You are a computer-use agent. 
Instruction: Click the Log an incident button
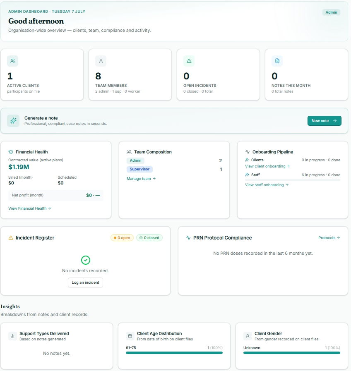coord(86,282)
